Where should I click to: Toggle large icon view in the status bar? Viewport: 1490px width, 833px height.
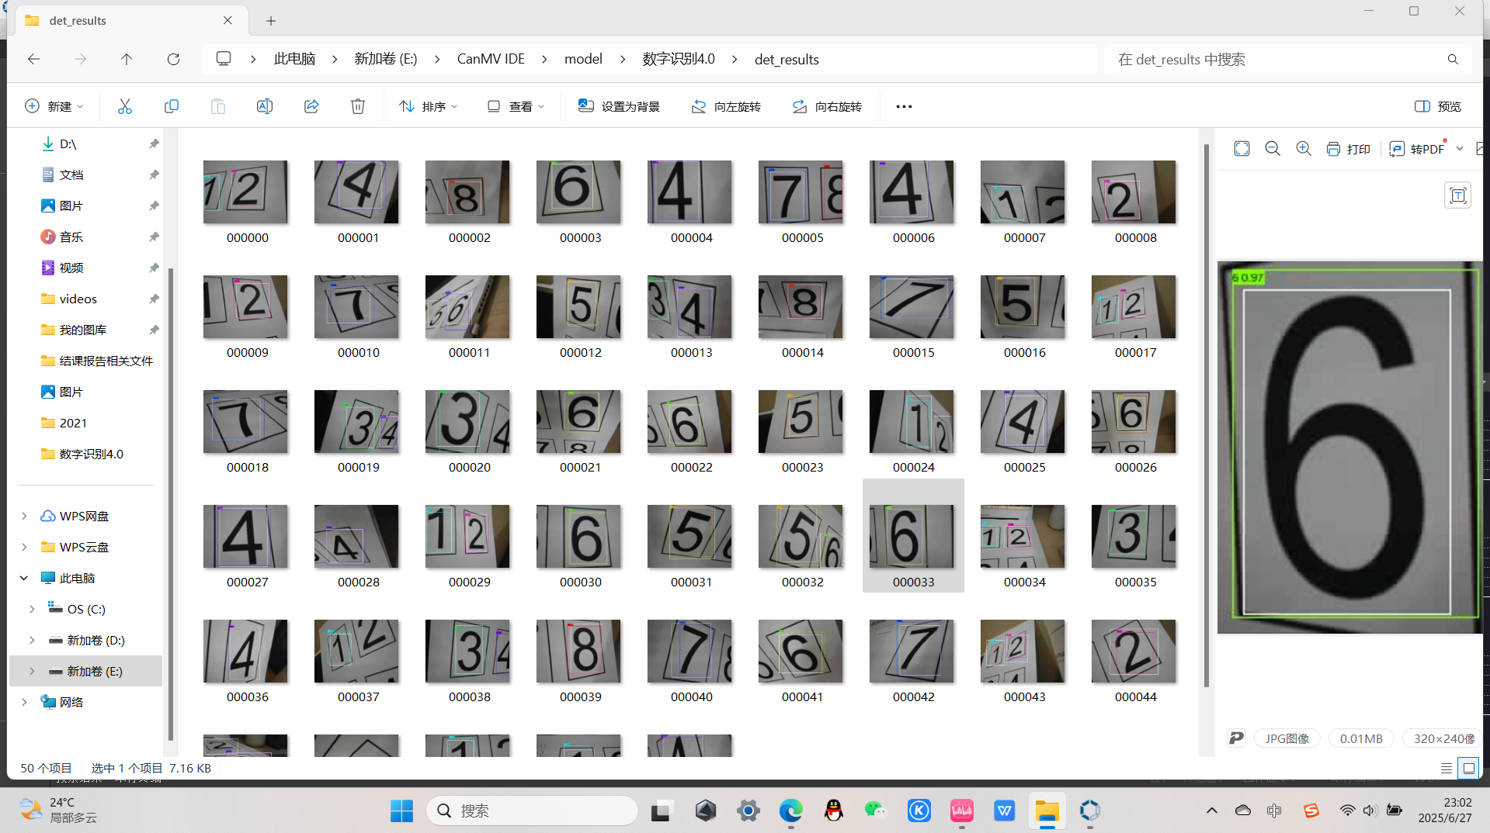point(1468,768)
